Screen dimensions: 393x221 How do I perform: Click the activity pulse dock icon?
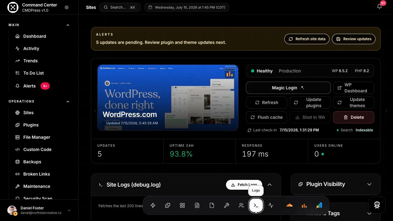(x=271, y=206)
